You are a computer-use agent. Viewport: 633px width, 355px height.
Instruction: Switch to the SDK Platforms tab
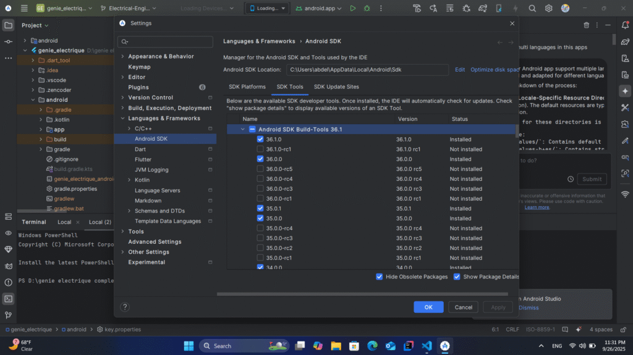[x=247, y=87]
